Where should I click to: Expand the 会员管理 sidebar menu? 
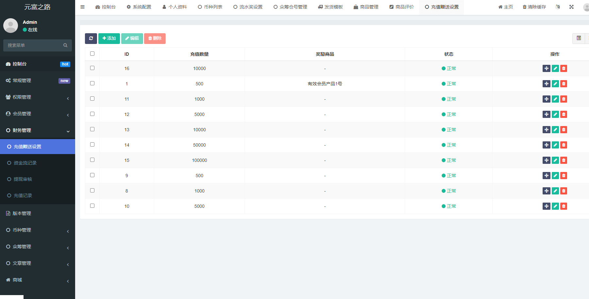[38, 114]
